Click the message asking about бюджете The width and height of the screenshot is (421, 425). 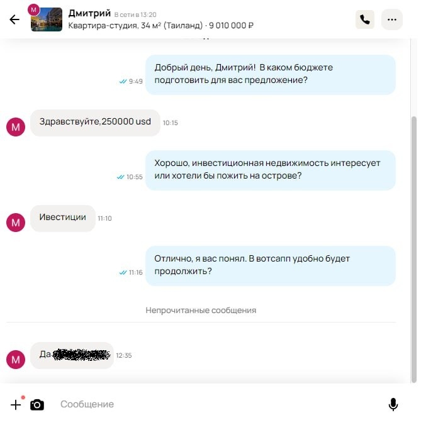(270, 75)
